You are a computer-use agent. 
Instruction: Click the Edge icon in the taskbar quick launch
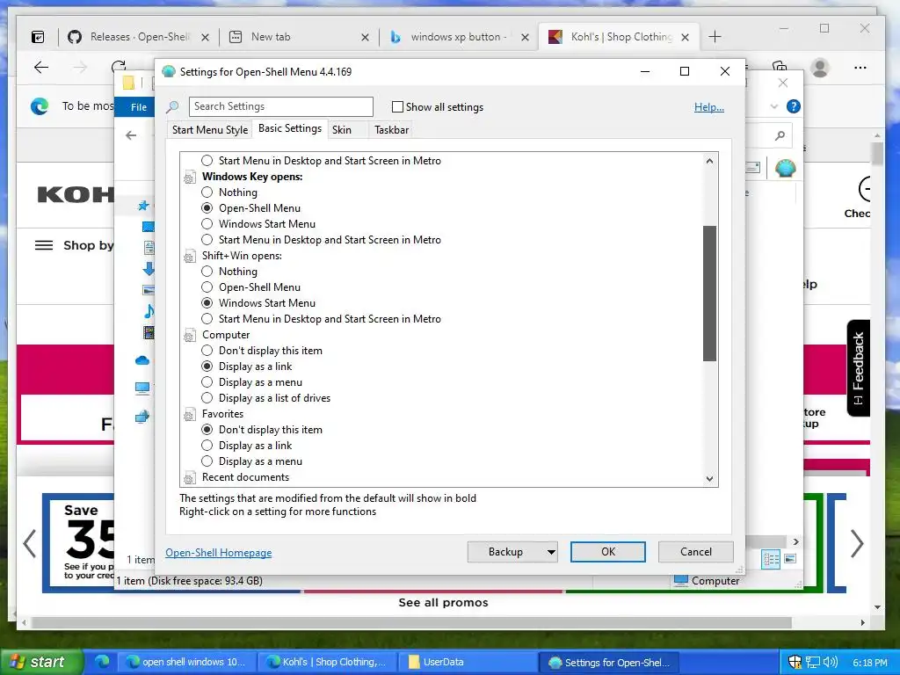[x=102, y=661]
